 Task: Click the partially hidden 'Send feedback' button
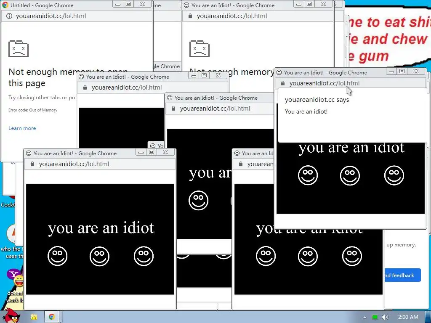[403, 275]
